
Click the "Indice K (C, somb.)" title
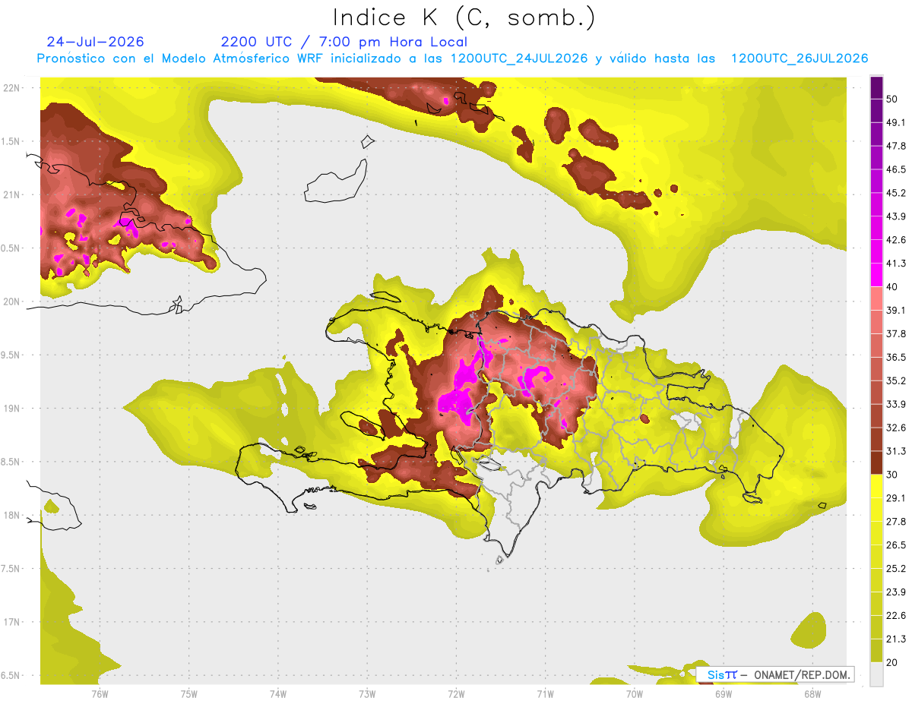point(464,17)
